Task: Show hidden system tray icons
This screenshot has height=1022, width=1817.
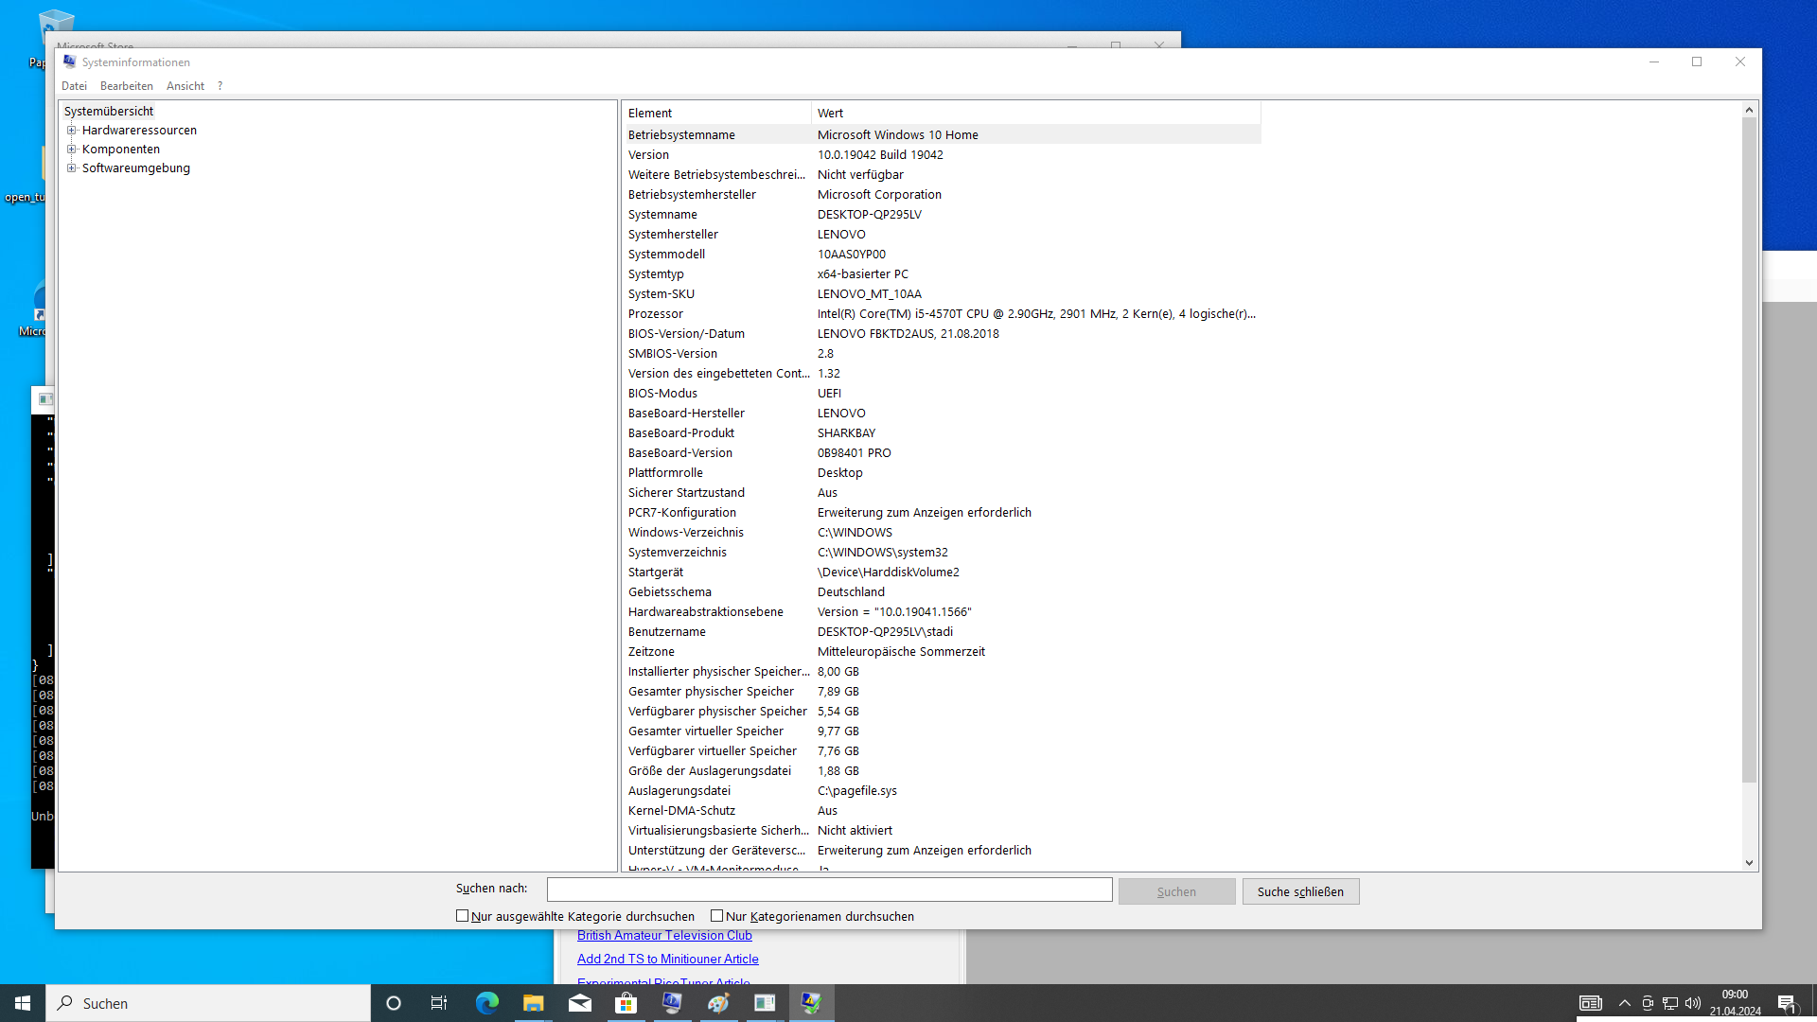Action: pos(1625,1003)
